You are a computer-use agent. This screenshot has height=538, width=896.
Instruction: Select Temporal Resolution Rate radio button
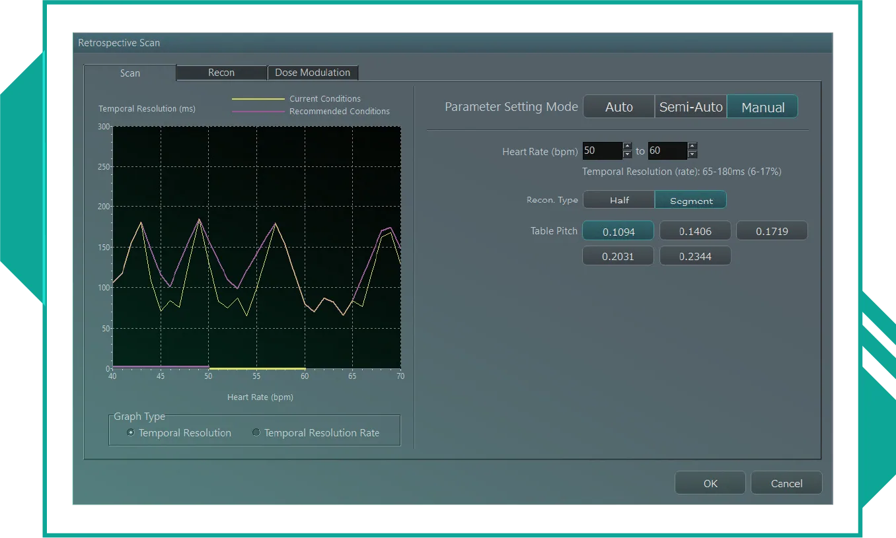tap(256, 433)
